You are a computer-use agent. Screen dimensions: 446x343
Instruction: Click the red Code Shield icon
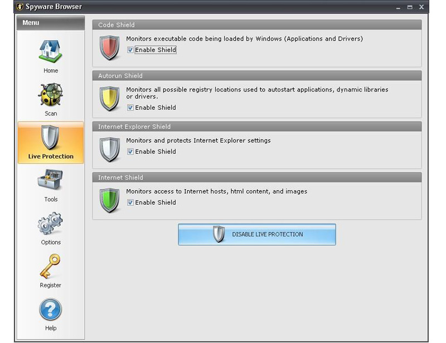pyautogui.click(x=110, y=47)
